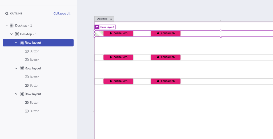
Task: Click the top-level Desktop - 1 layout icon
Action: tap(12, 25)
